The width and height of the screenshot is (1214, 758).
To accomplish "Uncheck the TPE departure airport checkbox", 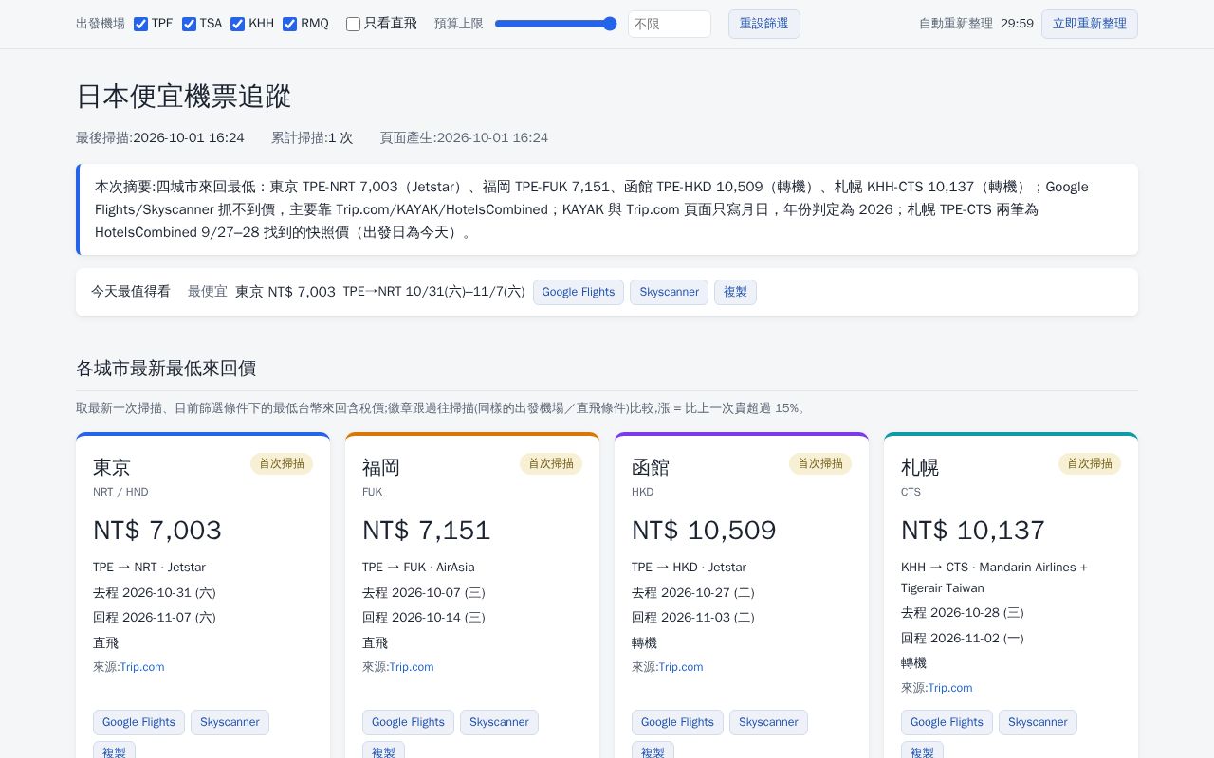I will pos(141,24).
